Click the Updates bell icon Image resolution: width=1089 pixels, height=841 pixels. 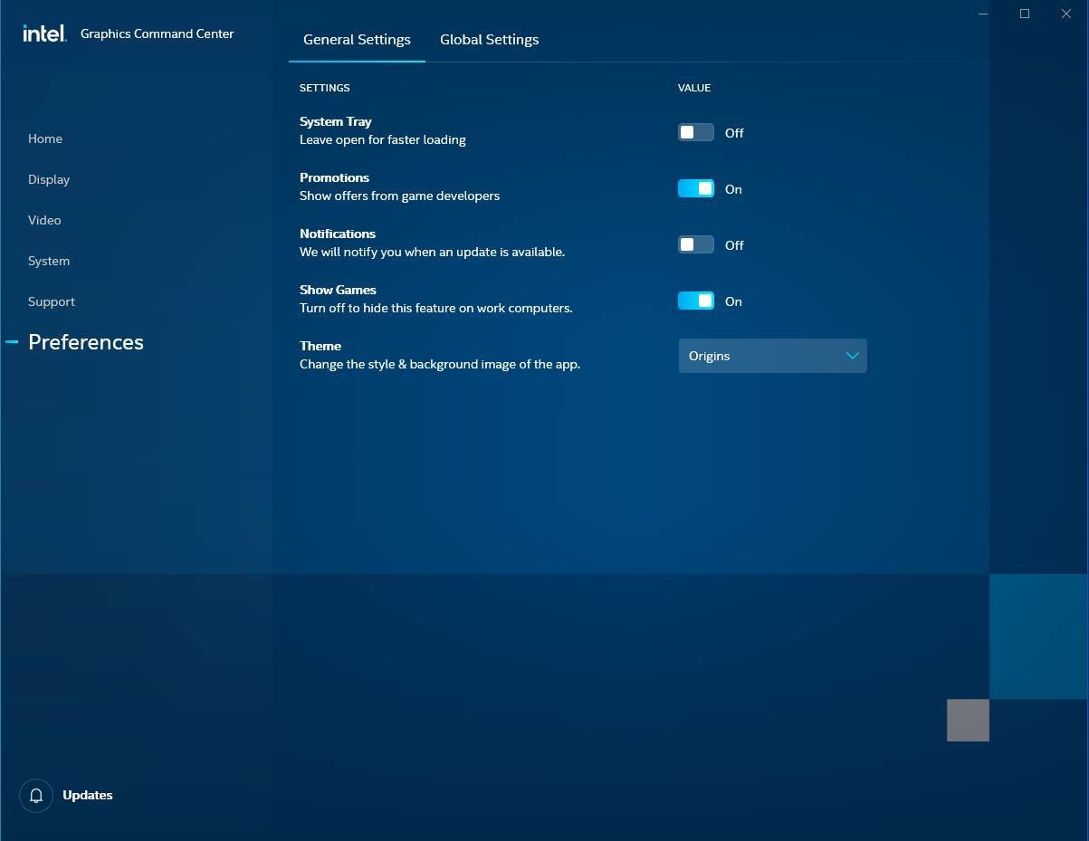[36, 796]
